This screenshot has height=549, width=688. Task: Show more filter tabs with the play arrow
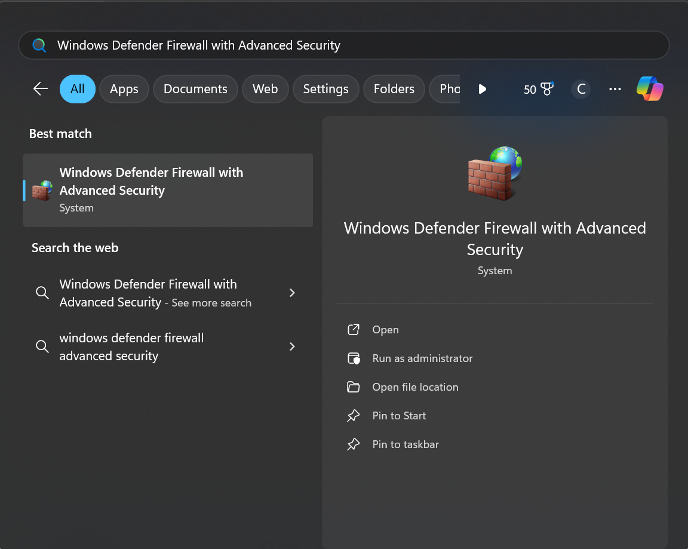click(x=482, y=89)
